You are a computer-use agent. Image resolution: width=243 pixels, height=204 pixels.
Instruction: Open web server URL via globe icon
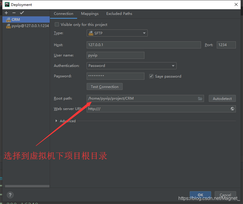(232, 109)
